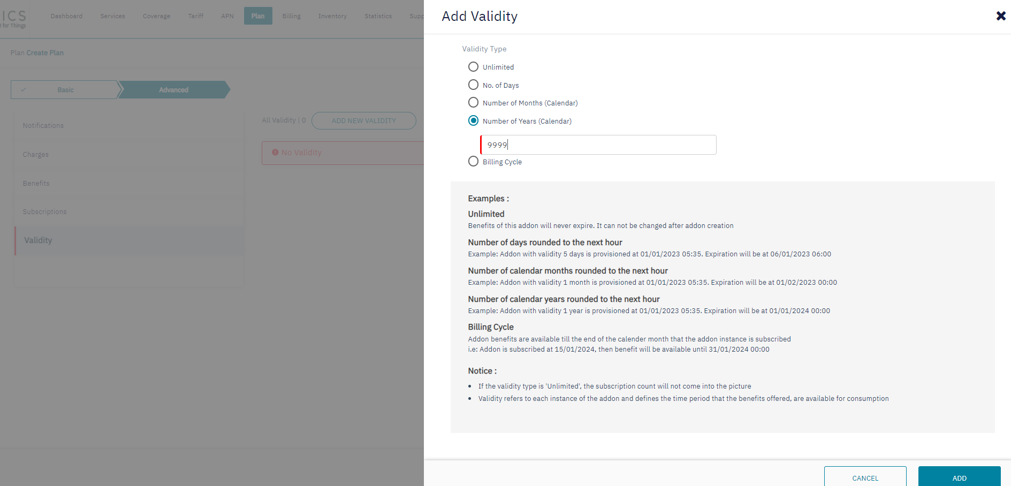Click the Basic step checkmark icon
The width and height of the screenshot is (1011, 486).
(24, 90)
